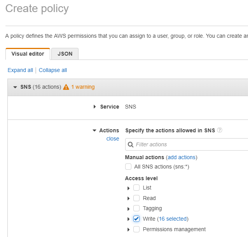Viewport: 248px width, 237px height.
Task: Expand the Tagging access level arrow
Action: 128,209
